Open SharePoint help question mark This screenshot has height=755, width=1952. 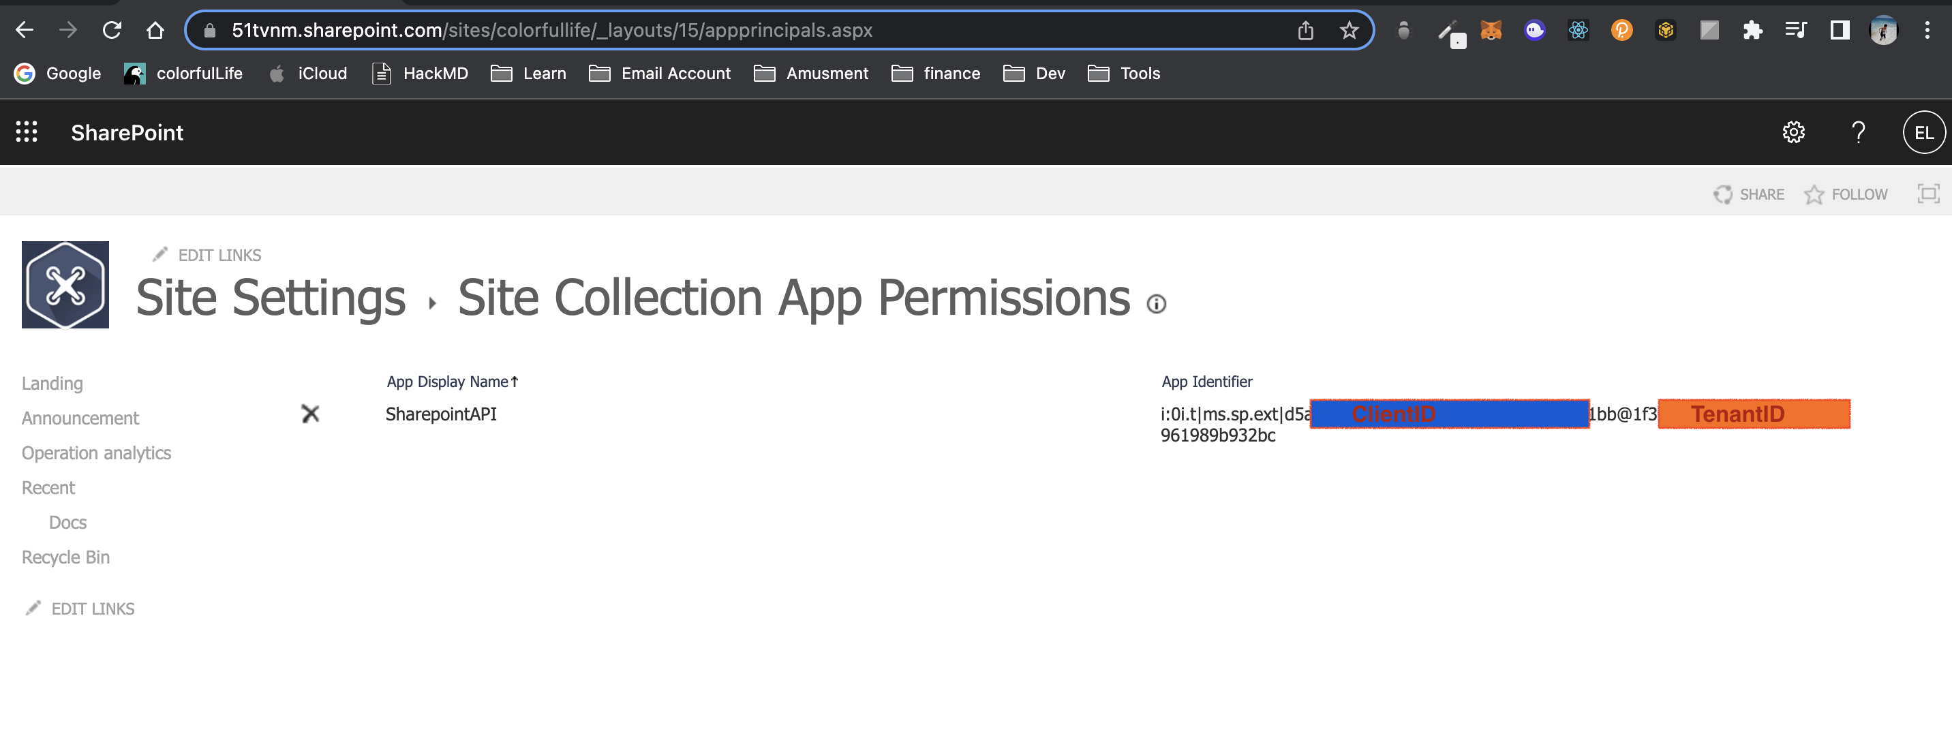coord(1858,132)
